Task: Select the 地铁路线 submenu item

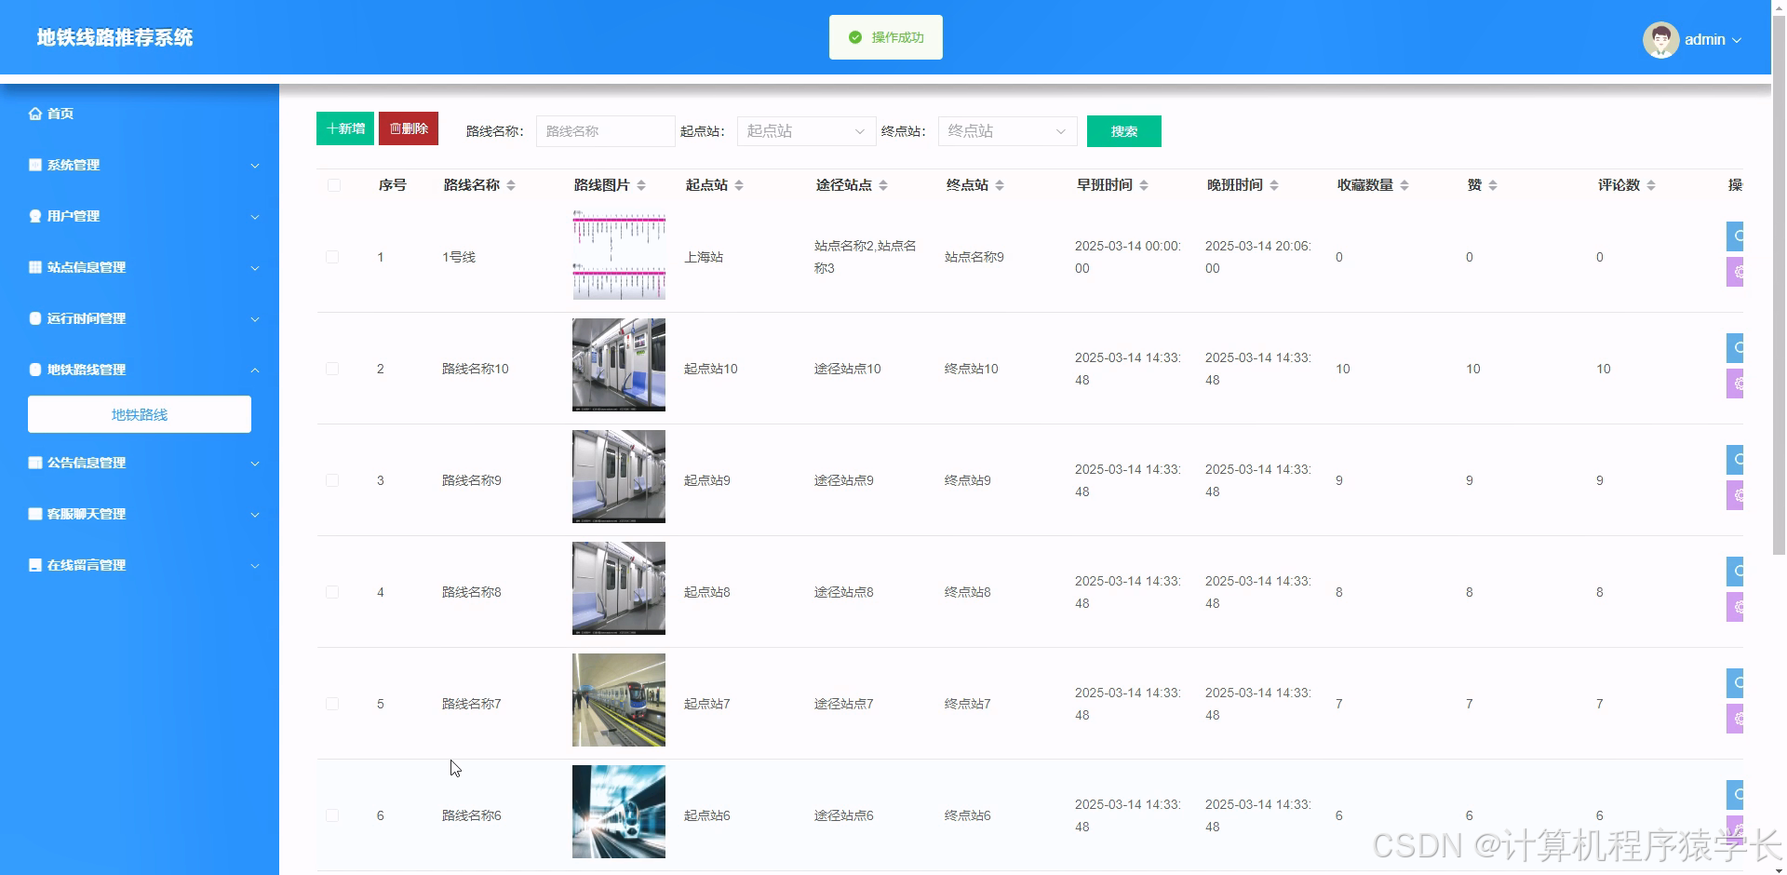Action: click(x=140, y=414)
